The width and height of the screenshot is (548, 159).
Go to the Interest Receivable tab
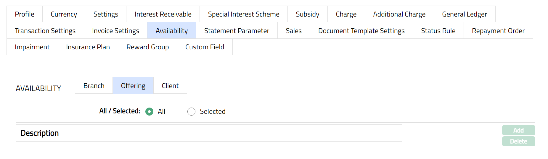(163, 14)
